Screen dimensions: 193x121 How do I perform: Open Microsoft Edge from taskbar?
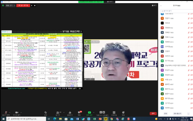click(x=55, y=119)
